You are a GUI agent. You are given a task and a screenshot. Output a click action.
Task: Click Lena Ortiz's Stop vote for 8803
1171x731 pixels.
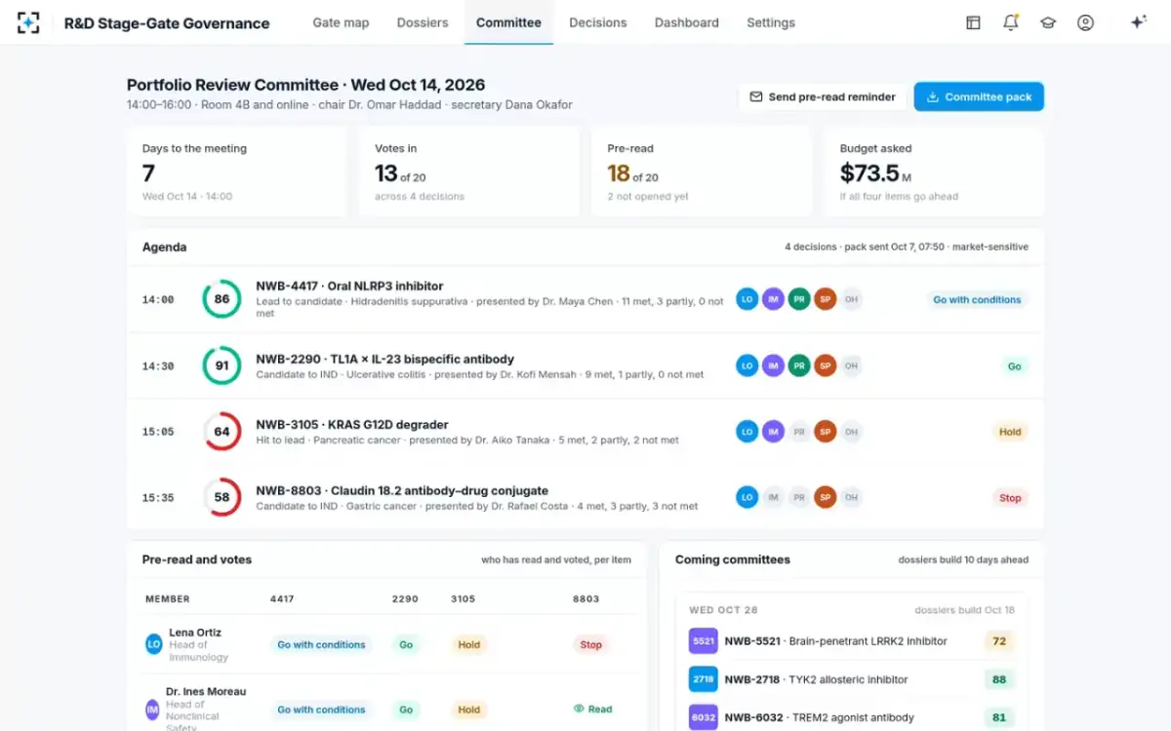click(590, 644)
